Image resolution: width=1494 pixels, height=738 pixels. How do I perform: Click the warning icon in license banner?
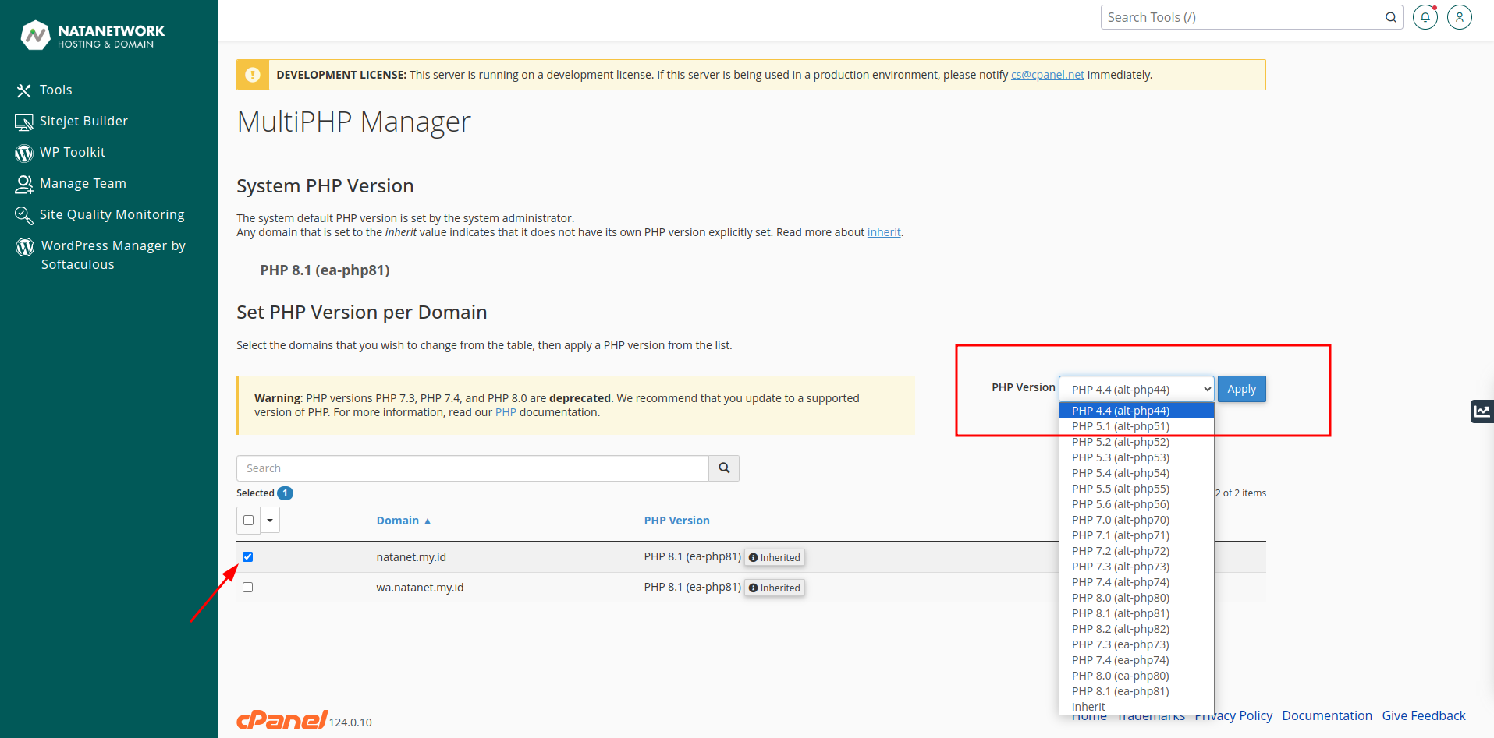tap(253, 75)
